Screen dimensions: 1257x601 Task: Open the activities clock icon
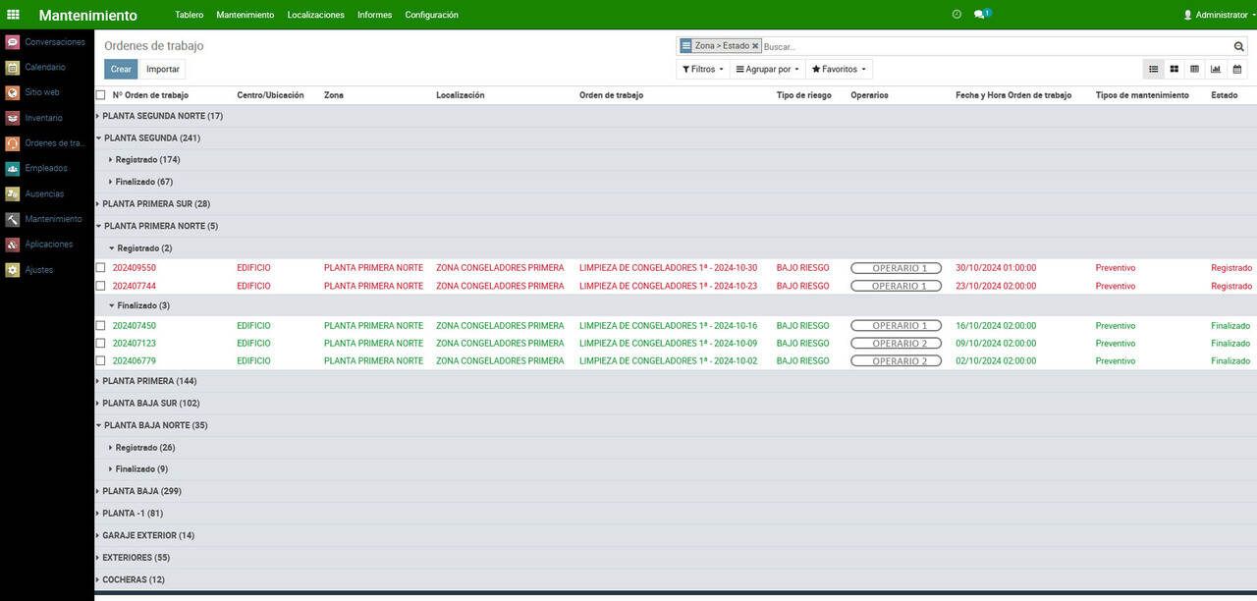point(956,15)
